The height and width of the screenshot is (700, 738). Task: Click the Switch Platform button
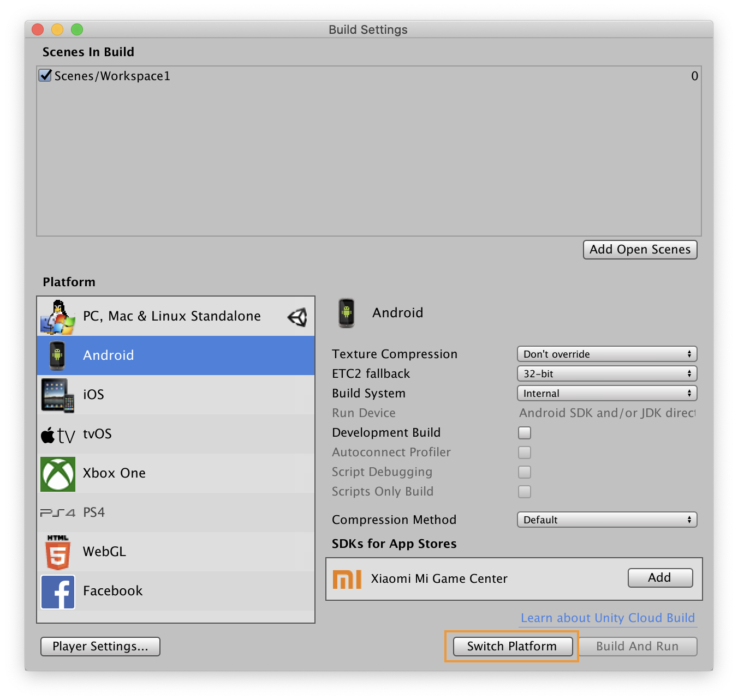click(513, 647)
